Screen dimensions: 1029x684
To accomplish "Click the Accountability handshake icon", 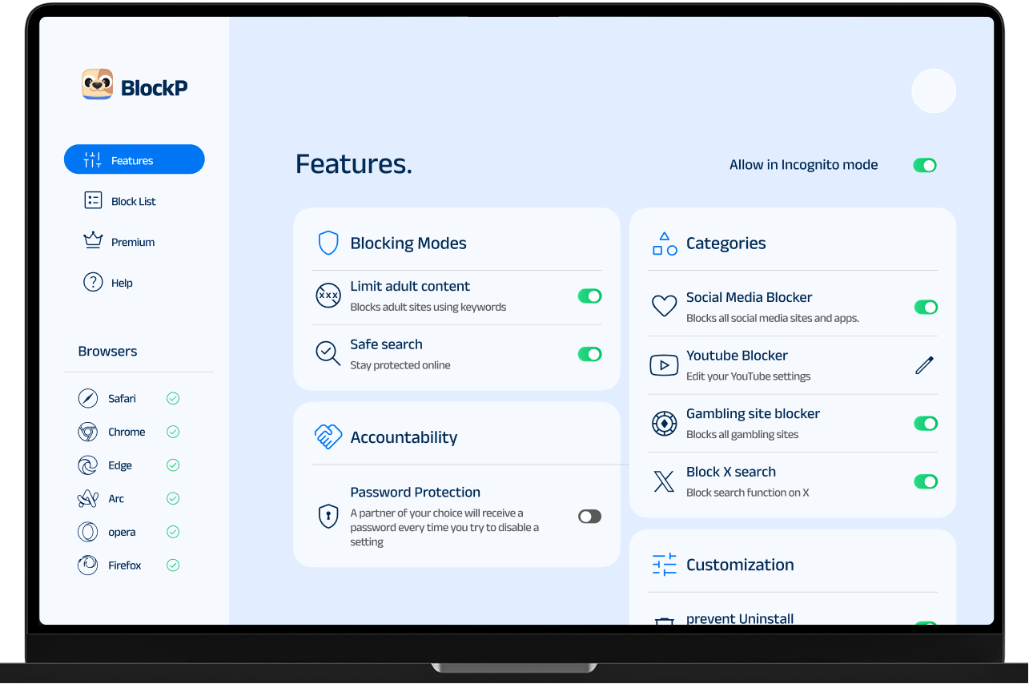I will click(x=328, y=437).
